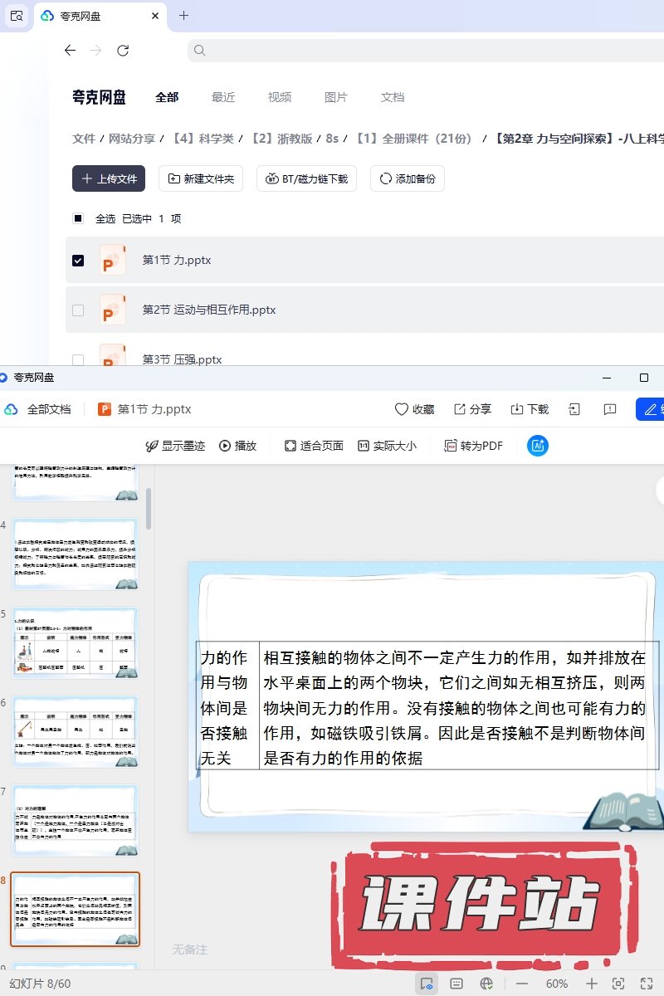
Task: Click the 转为PDF convert icon
Action: 451,446
